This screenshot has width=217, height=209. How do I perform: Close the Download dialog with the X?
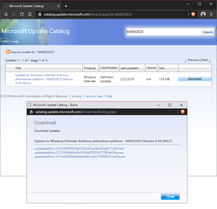[x=181, y=105]
